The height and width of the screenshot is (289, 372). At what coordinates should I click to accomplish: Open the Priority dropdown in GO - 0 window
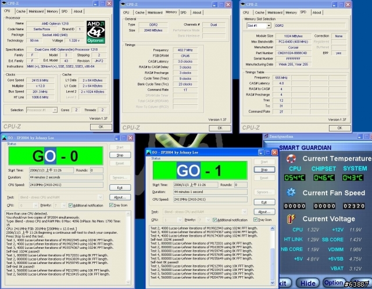(63, 205)
